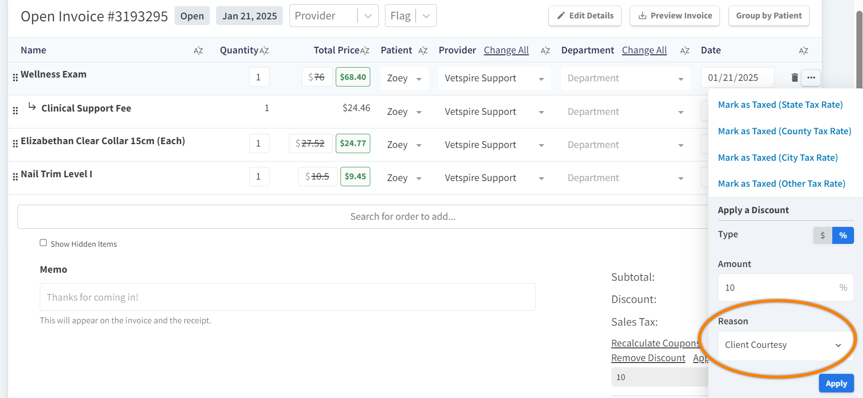Select percent discount type
The height and width of the screenshot is (398, 863).
coord(843,235)
